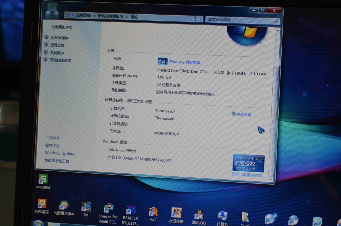Open 远程设置 from the sidebar

tap(57, 45)
